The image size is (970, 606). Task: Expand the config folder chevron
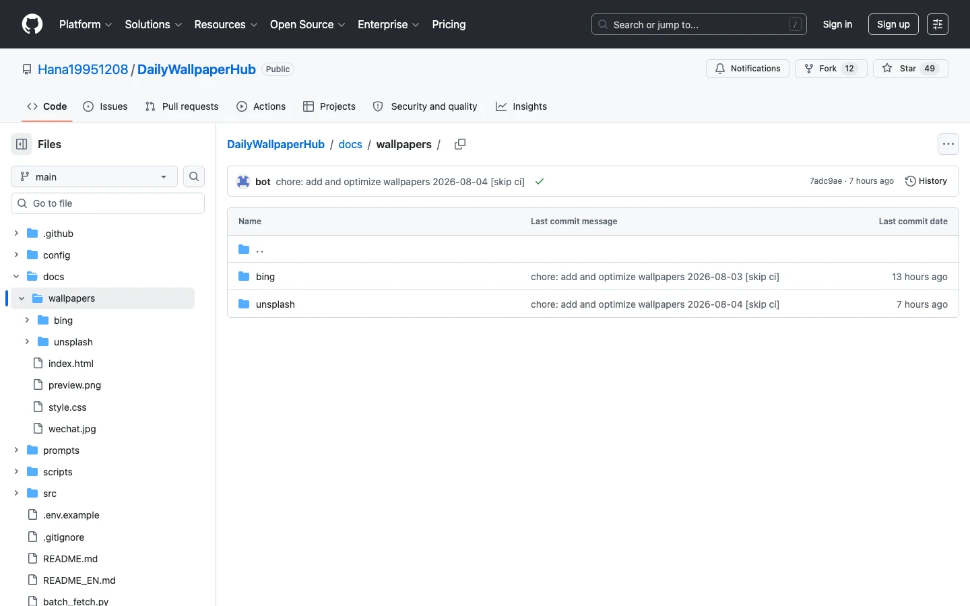point(16,255)
